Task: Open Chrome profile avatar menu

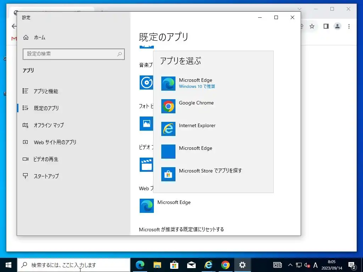Action: pyautogui.click(x=337, y=26)
